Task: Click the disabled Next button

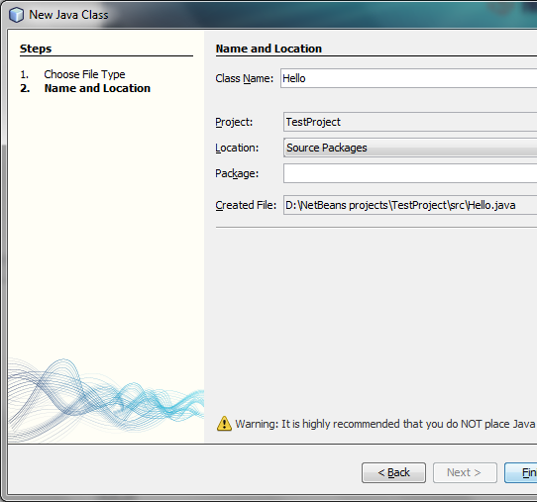Action: [x=465, y=473]
